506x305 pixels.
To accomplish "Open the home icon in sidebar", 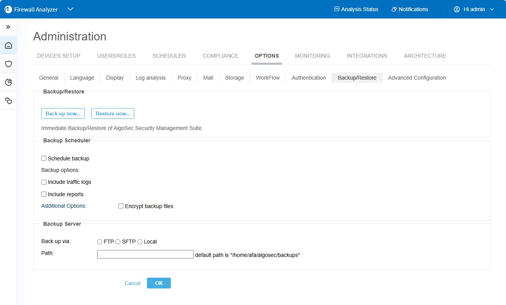I will coord(8,46).
